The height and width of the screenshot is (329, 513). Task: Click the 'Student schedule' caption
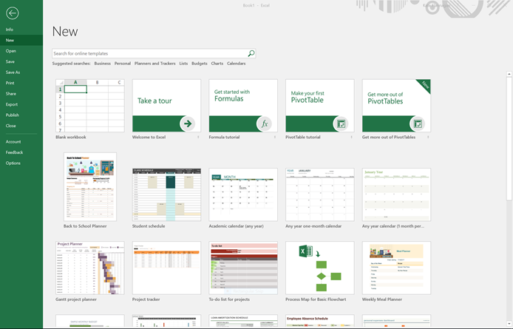click(149, 226)
